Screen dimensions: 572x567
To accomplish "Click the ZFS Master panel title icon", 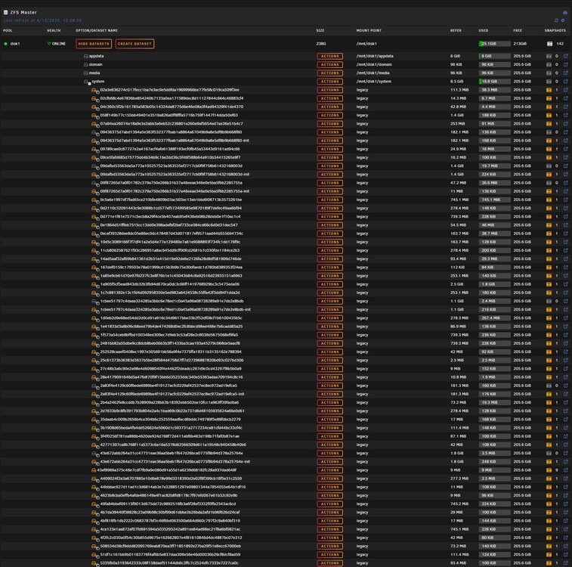I will click(x=5, y=12).
